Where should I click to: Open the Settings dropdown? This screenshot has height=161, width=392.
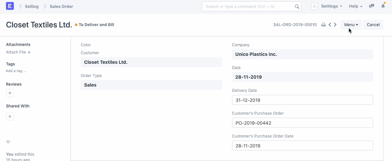[x=331, y=6]
